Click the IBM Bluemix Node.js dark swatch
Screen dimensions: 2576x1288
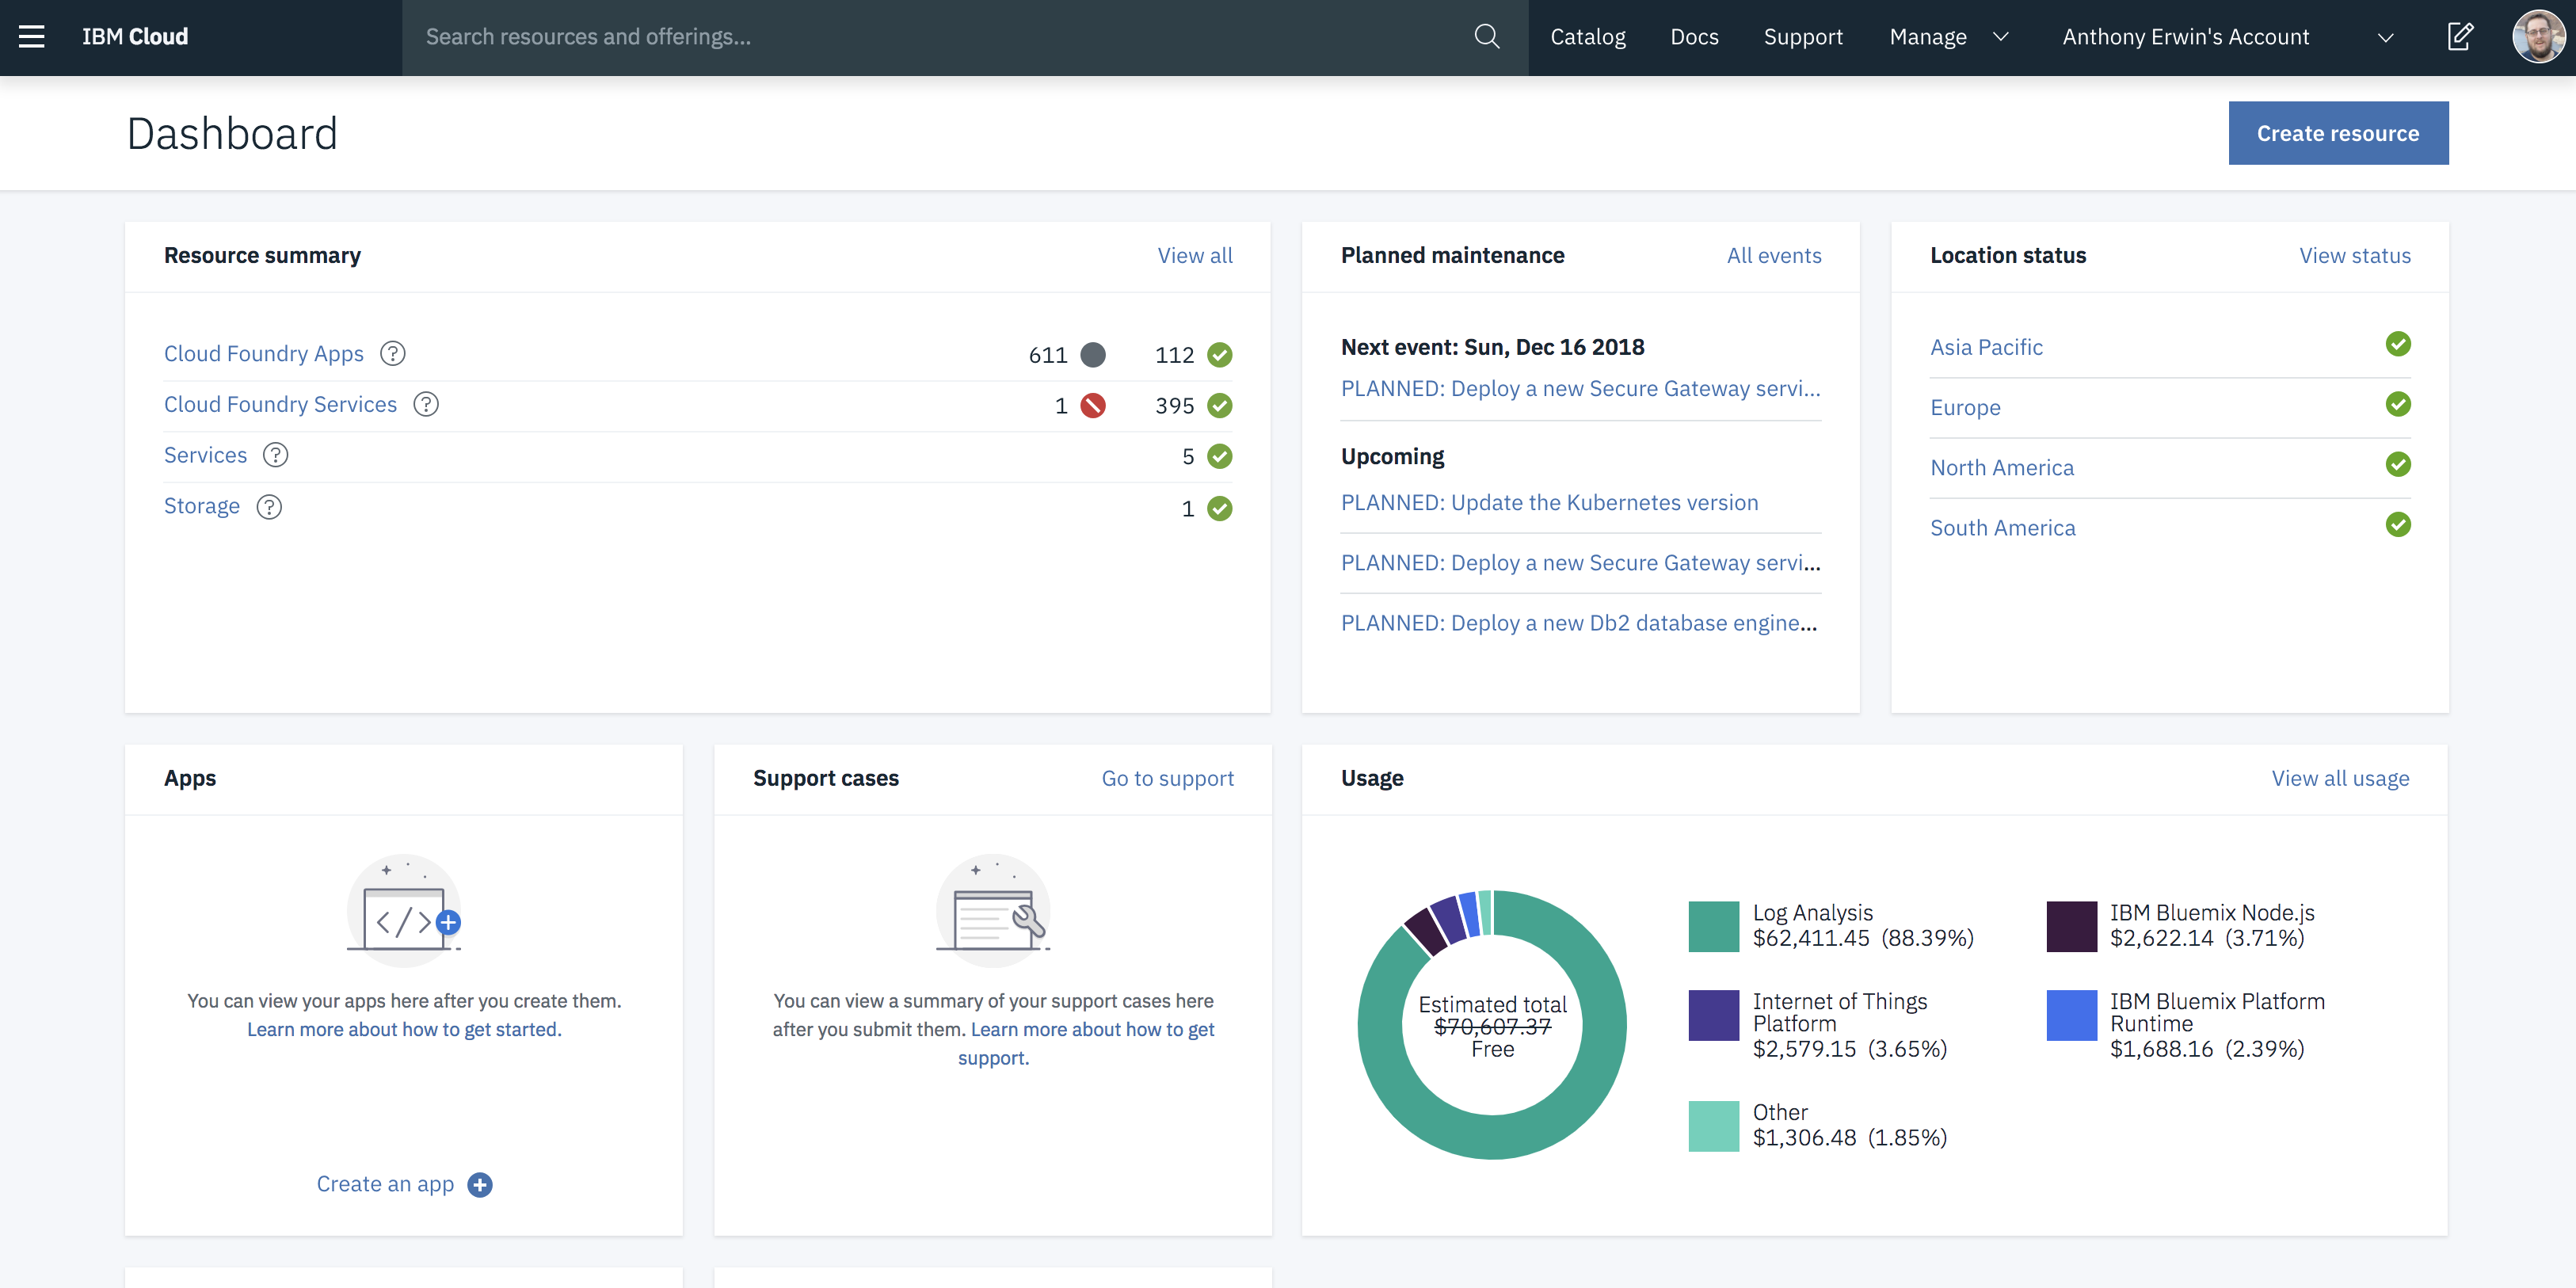pos(2072,927)
